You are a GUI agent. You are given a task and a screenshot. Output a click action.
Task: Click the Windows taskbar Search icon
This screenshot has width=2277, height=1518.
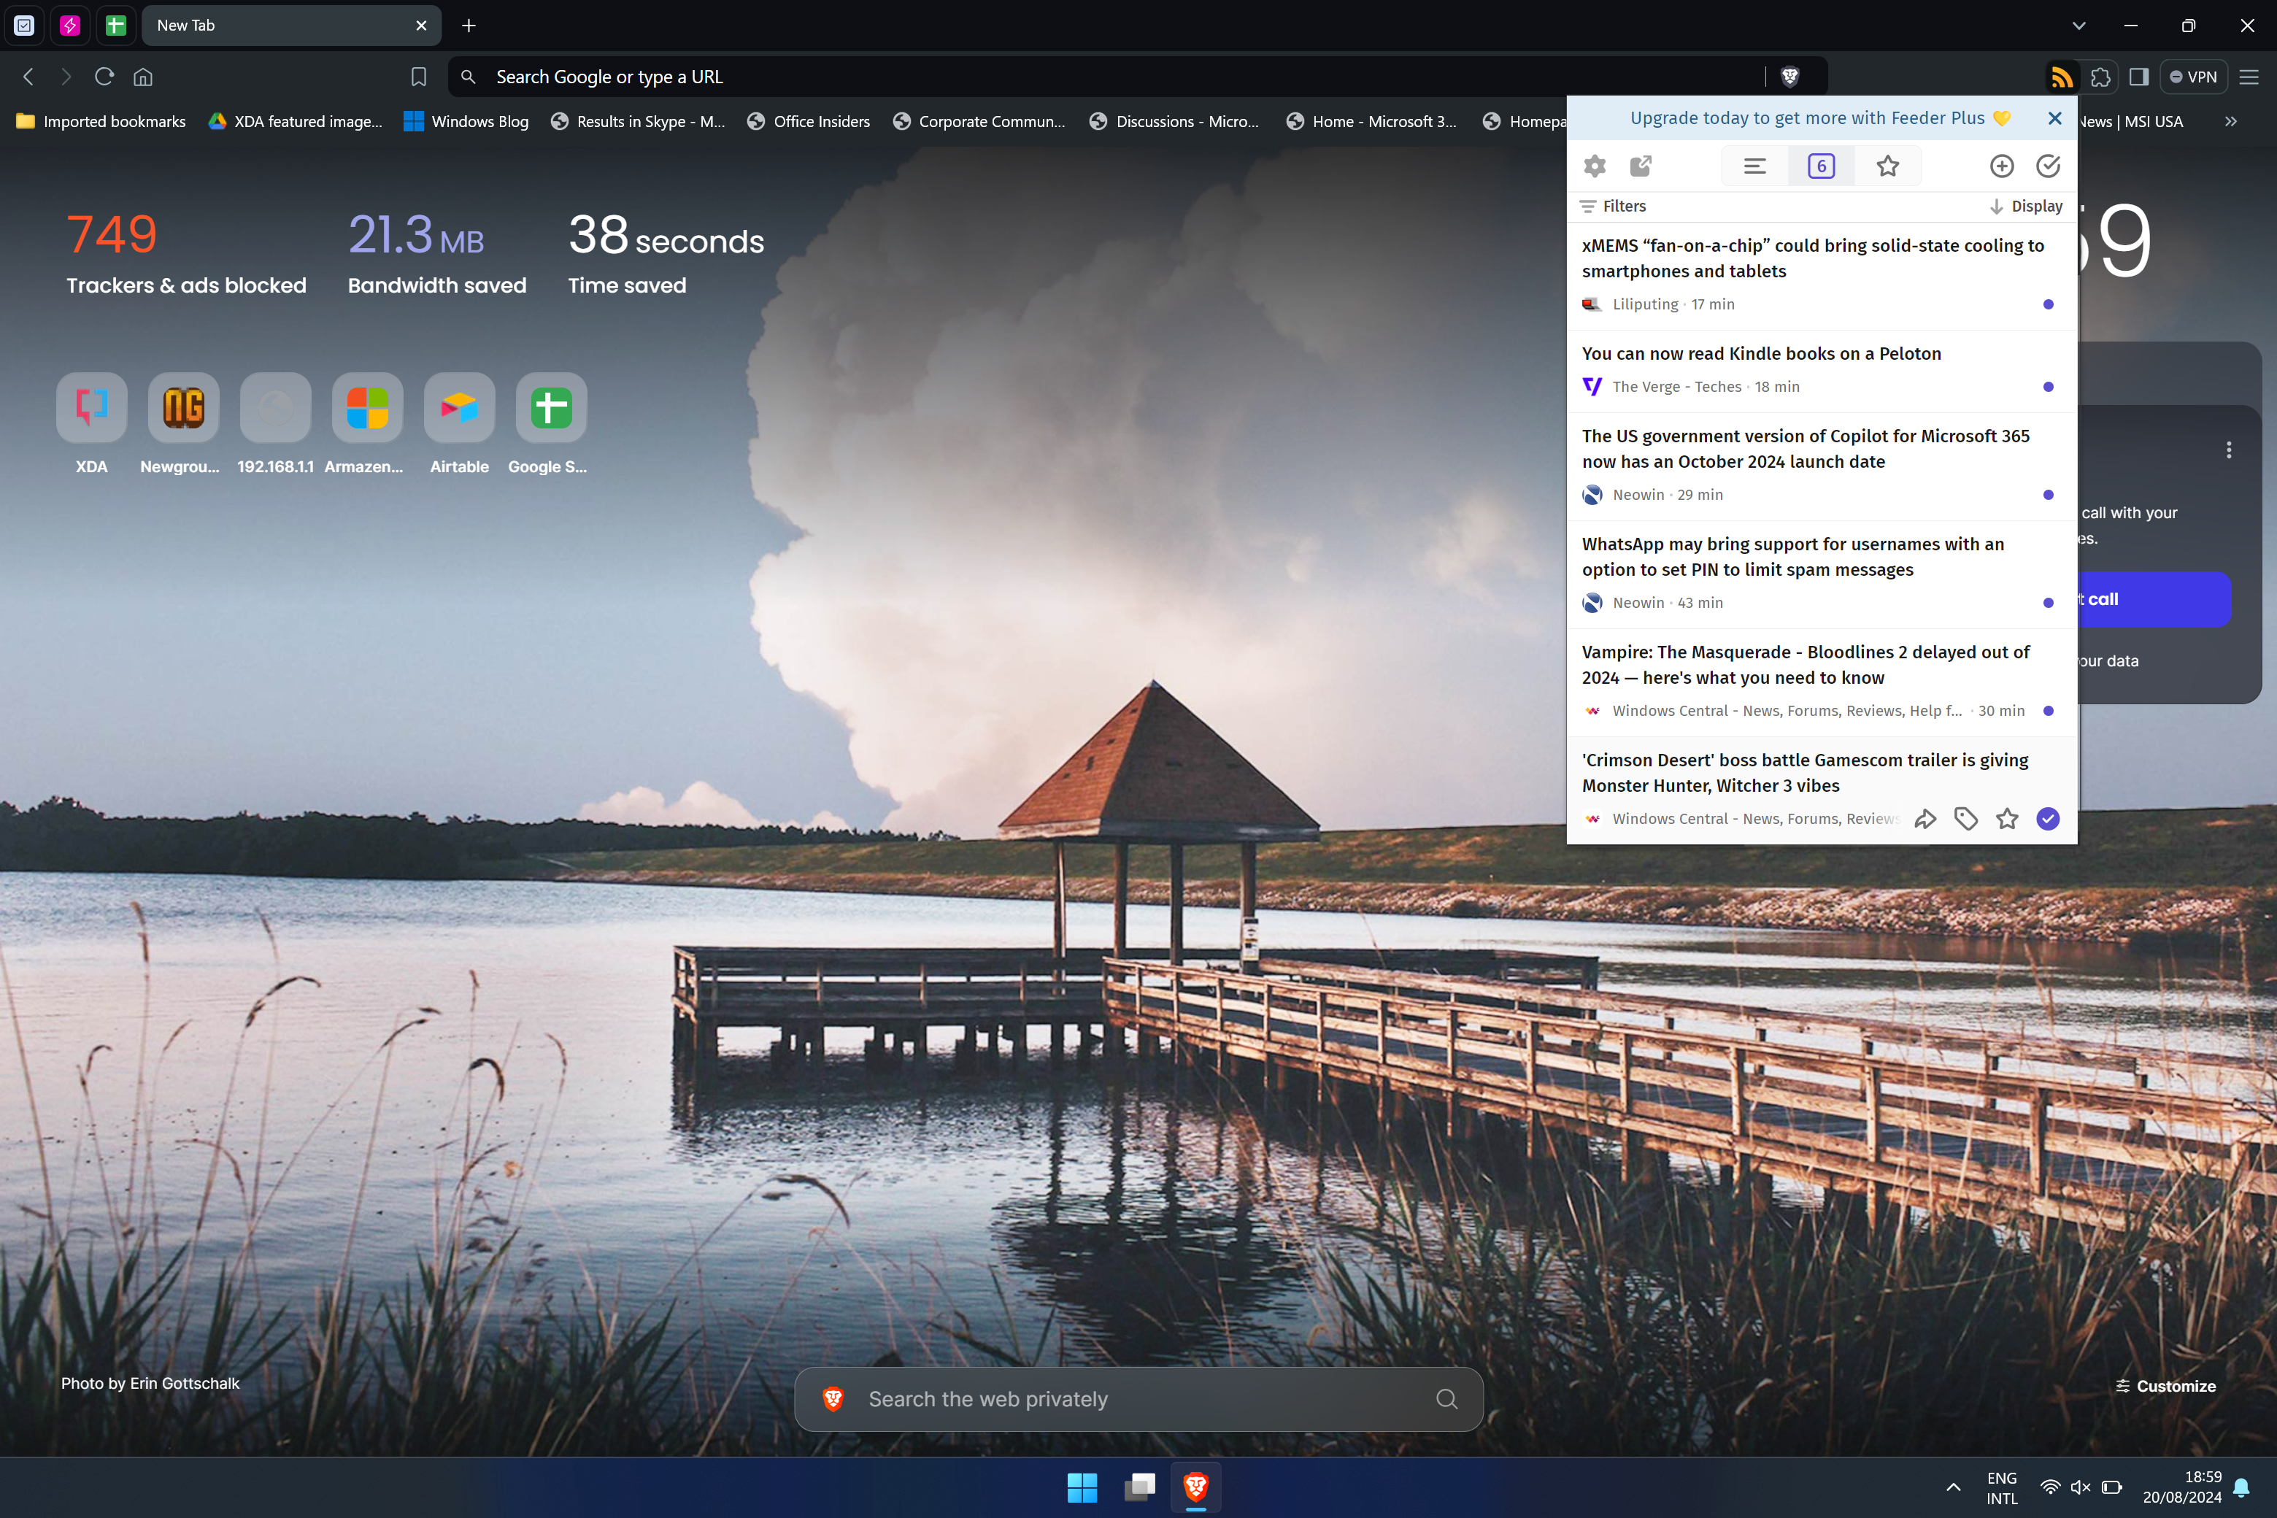[1082, 1487]
